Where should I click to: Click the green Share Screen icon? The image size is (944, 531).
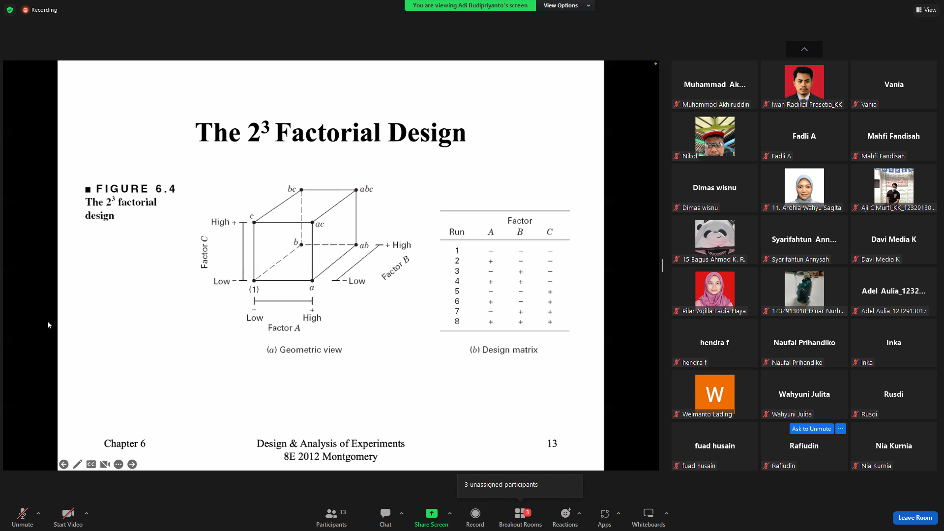431,513
